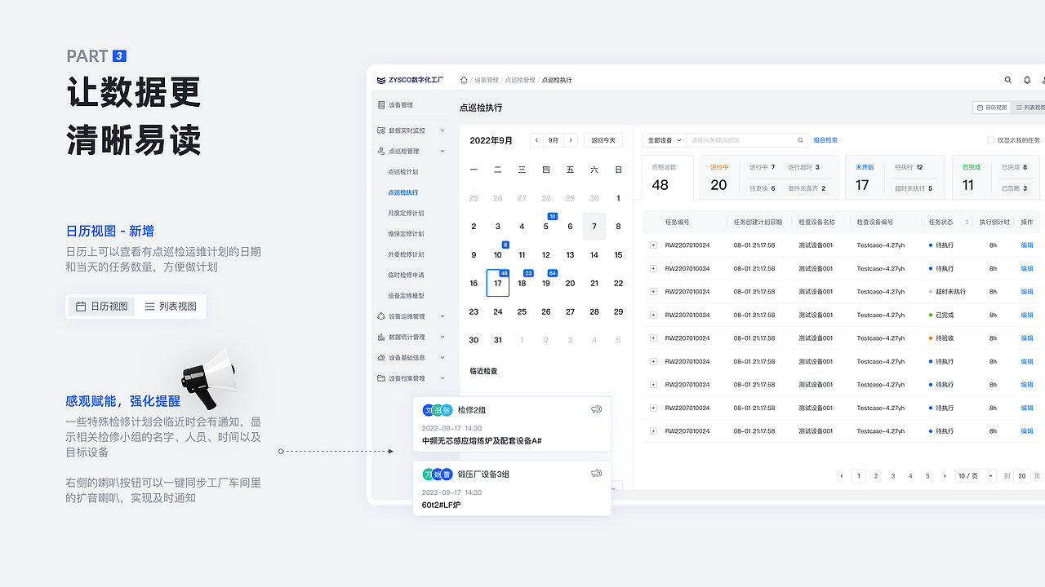Image resolution: width=1045 pixels, height=587 pixels.
Task: Go to previous month arrow in calendar
Action: (536, 140)
